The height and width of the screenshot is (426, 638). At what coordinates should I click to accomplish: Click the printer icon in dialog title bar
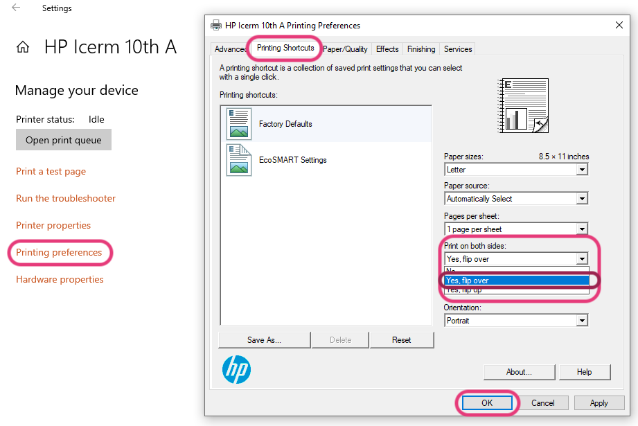click(216, 25)
